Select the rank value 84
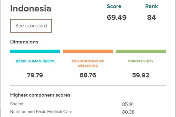Image resolution: width=176 pixels, height=117 pixels. click(151, 17)
